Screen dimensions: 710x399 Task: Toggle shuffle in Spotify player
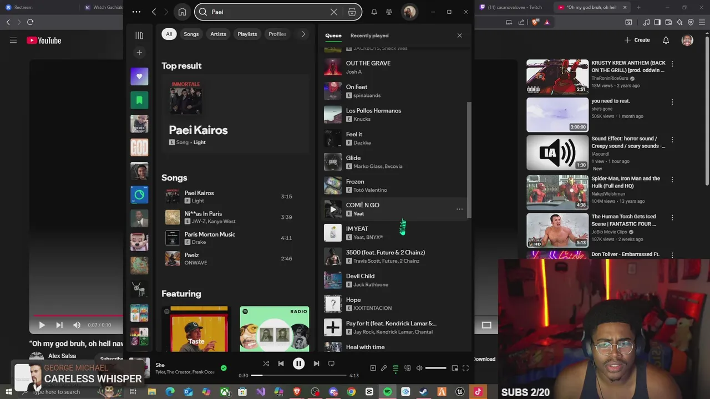266,364
